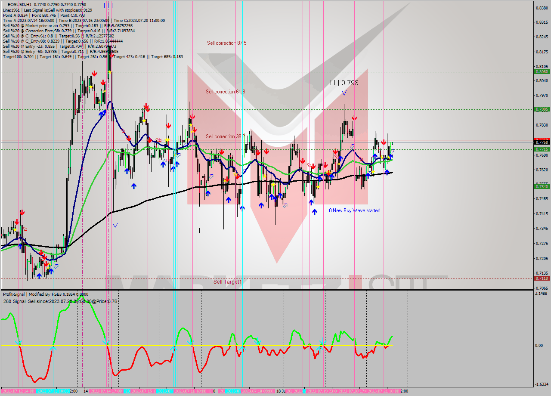Click the -1.6334 indicator scale value
551x396 pixels.
[x=542, y=384]
